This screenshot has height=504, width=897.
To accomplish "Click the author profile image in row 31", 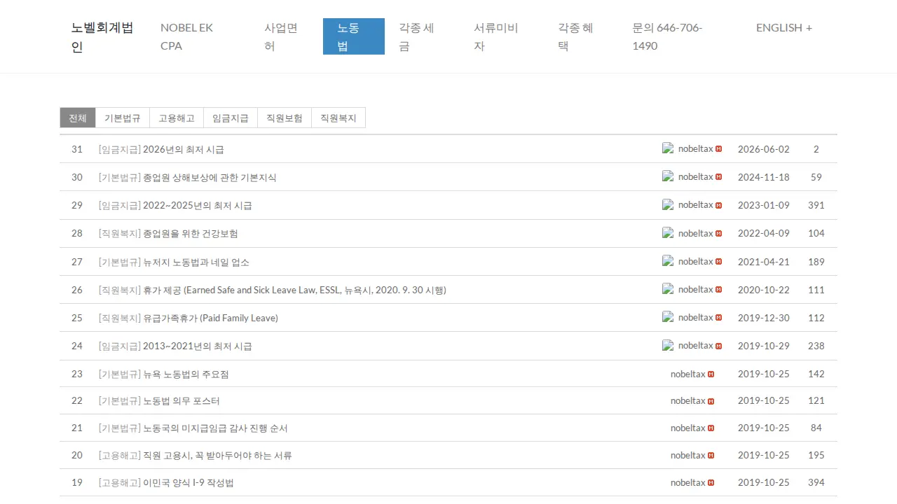I will pos(668,148).
